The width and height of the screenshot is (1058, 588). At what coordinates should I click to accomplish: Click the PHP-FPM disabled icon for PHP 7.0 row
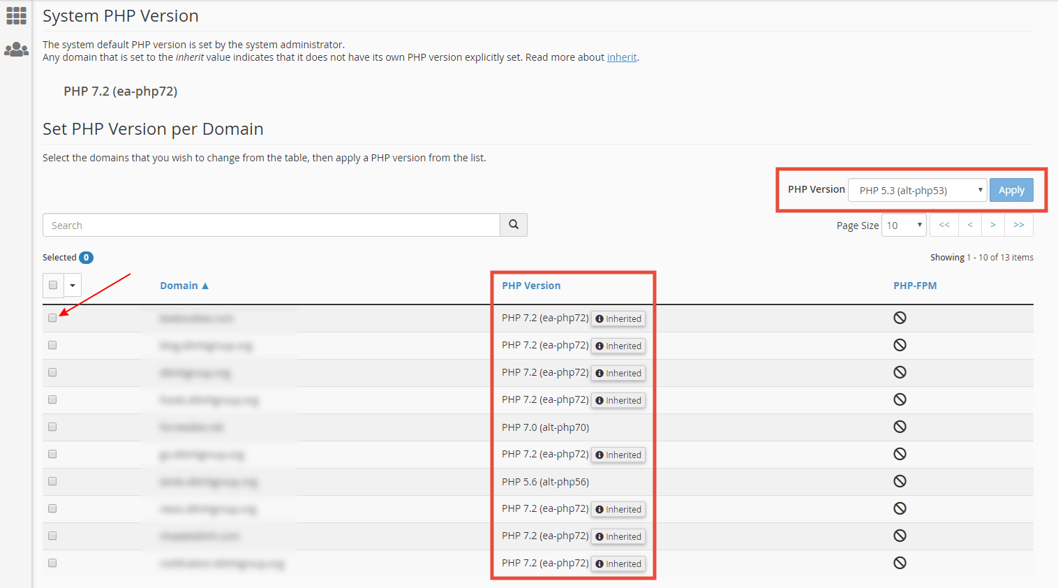(900, 427)
